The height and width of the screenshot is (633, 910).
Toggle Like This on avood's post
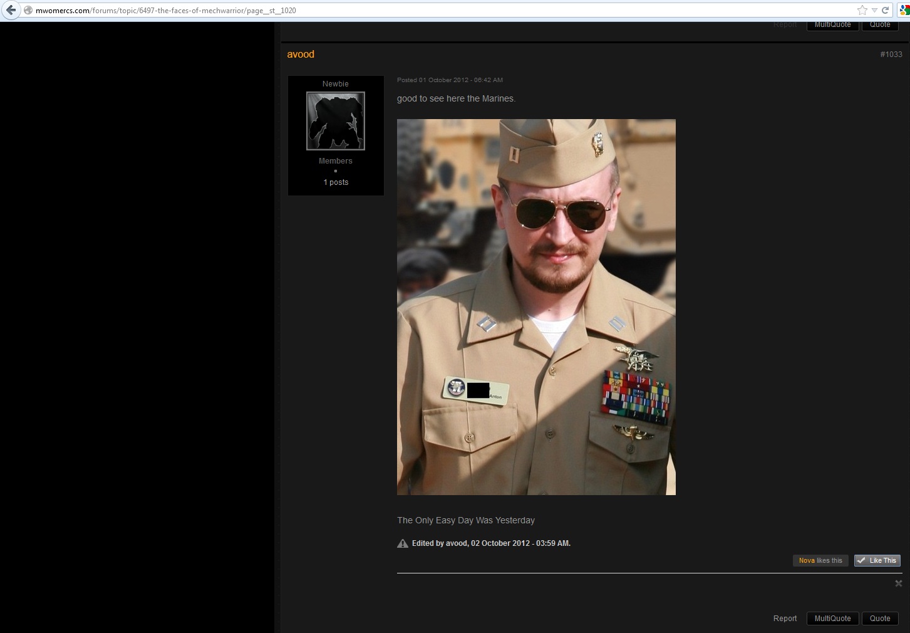877,560
